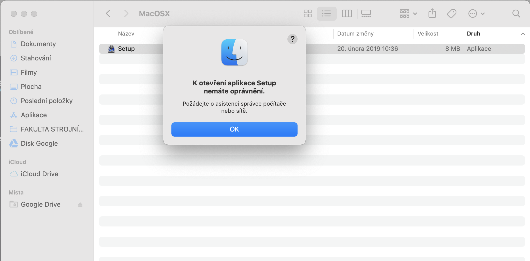This screenshot has width=530, height=261.
Task: Switch to icon grid view
Action: [307, 13]
